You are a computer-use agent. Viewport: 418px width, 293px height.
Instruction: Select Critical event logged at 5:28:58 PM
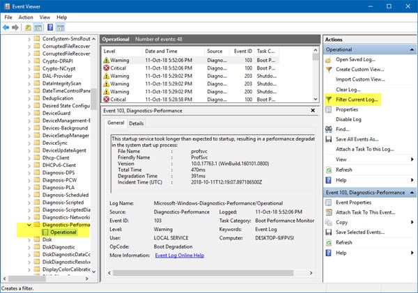[x=191, y=100]
